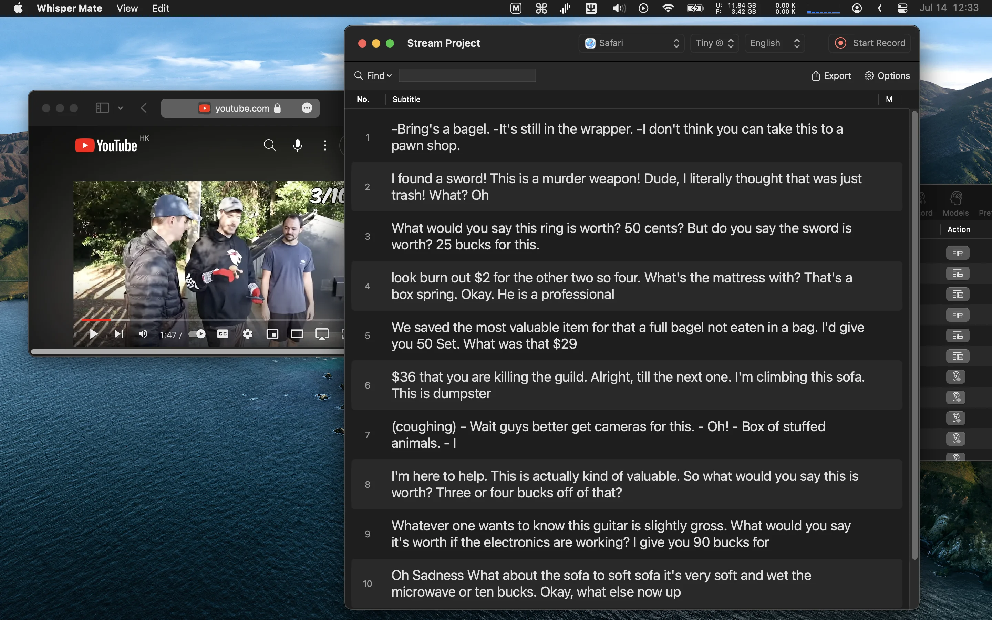Toggle closed captions on YouTube player

click(x=223, y=334)
